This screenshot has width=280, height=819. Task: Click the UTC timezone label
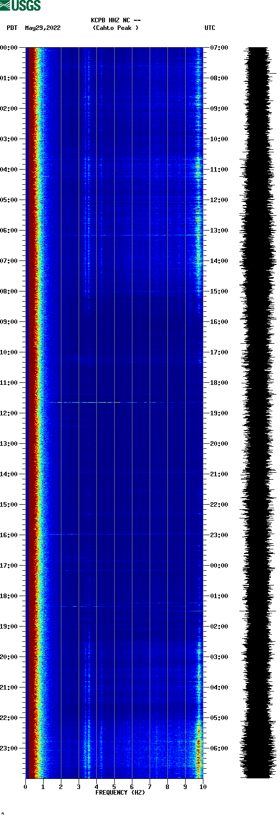click(210, 28)
